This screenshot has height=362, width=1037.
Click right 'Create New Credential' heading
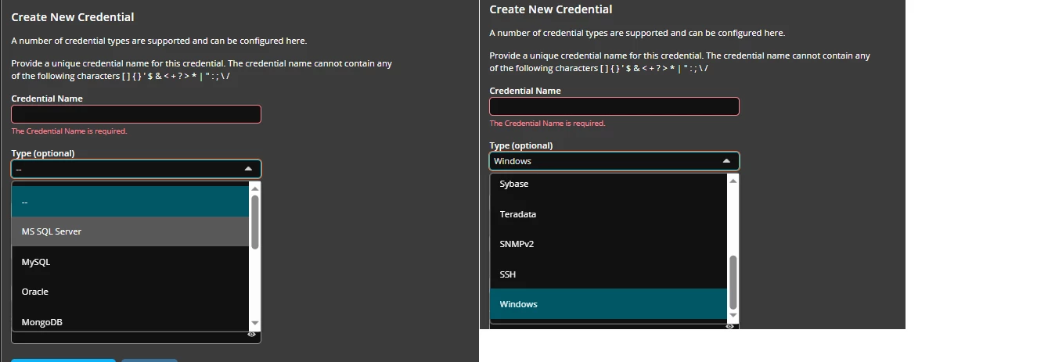pyautogui.click(x=551, y=9)
